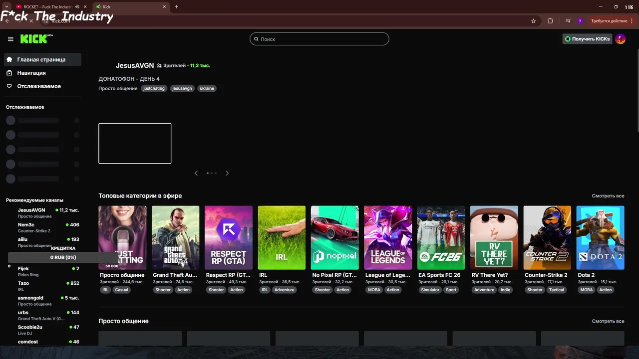639x359 pixels.
Task: Open Отслеживаемое in the sidebar
Action: (x=42, y=86)
